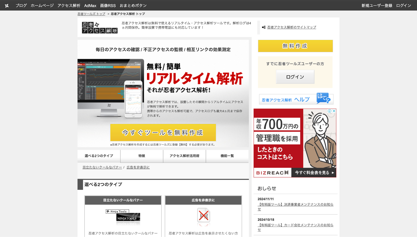
Task: Click the yellow 無料作成 button
Action: (295, 46)
